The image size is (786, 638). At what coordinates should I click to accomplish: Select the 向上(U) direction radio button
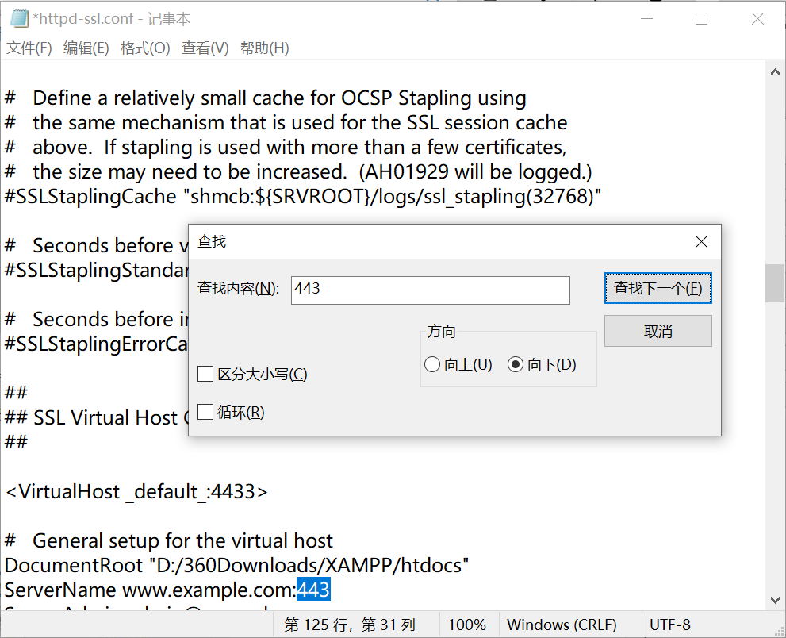click(432, 363)
